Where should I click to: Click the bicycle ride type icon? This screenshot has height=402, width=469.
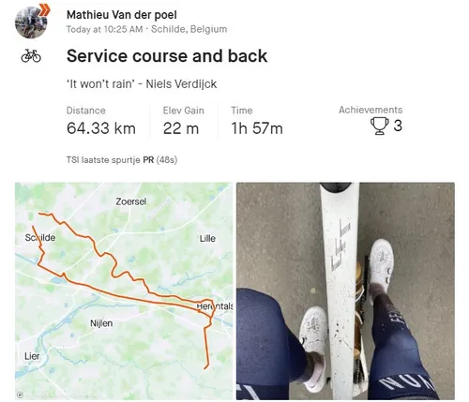(x=31, y=56)
